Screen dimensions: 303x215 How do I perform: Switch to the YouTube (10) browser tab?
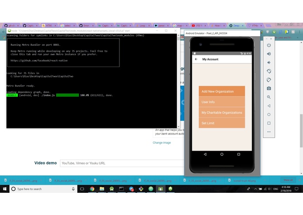click(x=198, y=25)
